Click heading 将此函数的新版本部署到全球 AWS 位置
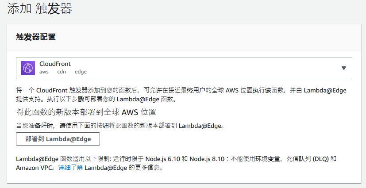This screenshot has height=188, width=366. click(x=86, y=112)
